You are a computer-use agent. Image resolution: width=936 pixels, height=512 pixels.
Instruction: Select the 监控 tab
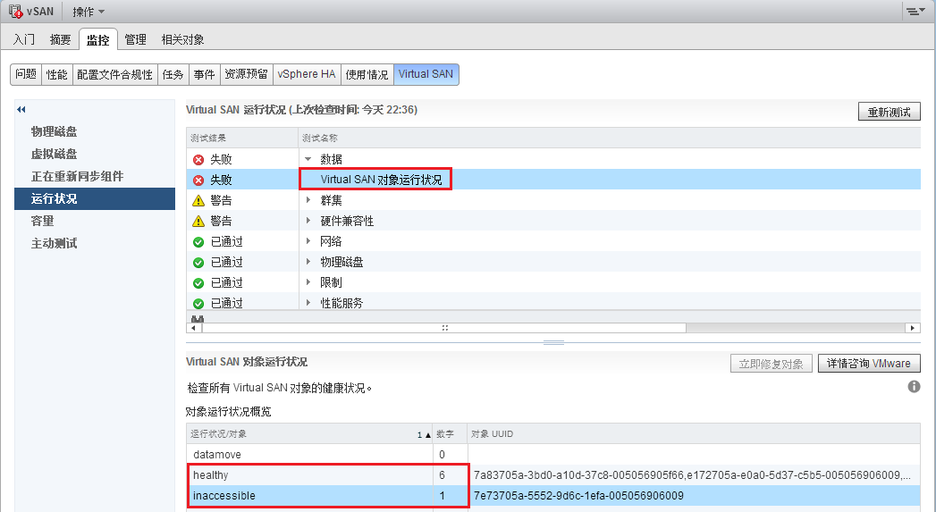click(98, 39)
